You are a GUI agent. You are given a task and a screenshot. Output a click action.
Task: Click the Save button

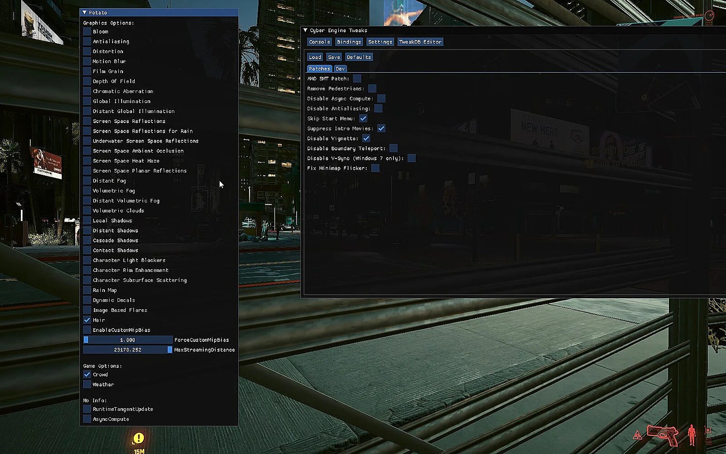tap(334, 57)
